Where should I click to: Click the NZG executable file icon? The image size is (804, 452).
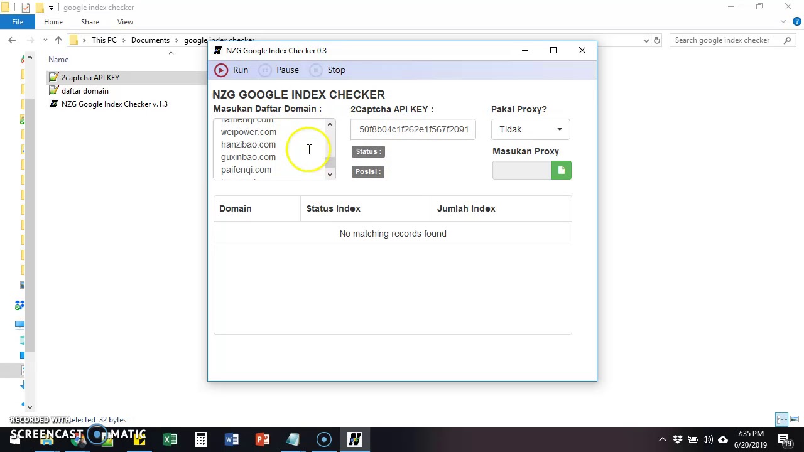tap(54, 104)
